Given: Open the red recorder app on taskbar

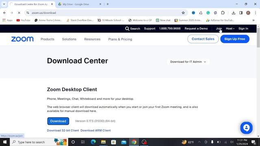Looking at the screenshot, I should coord(144,142).
